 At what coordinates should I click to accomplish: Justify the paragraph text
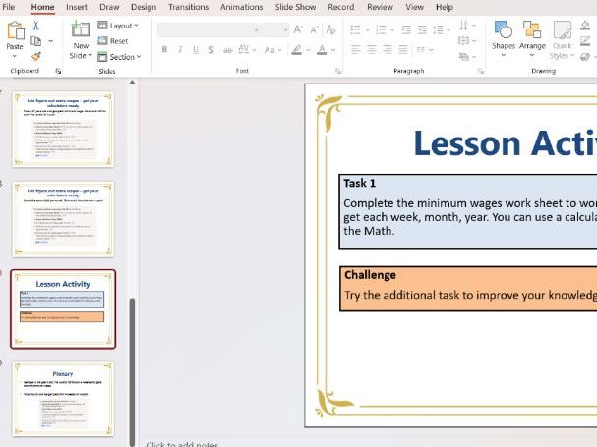click(403, 49)
